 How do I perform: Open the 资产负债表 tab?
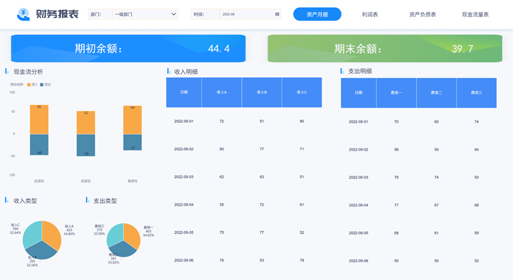coord(422,14)
